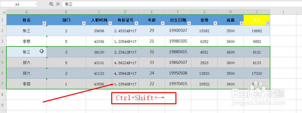Open the 部门 filter dropdown
Screen dimensions: 302x113
coord(84,23)
